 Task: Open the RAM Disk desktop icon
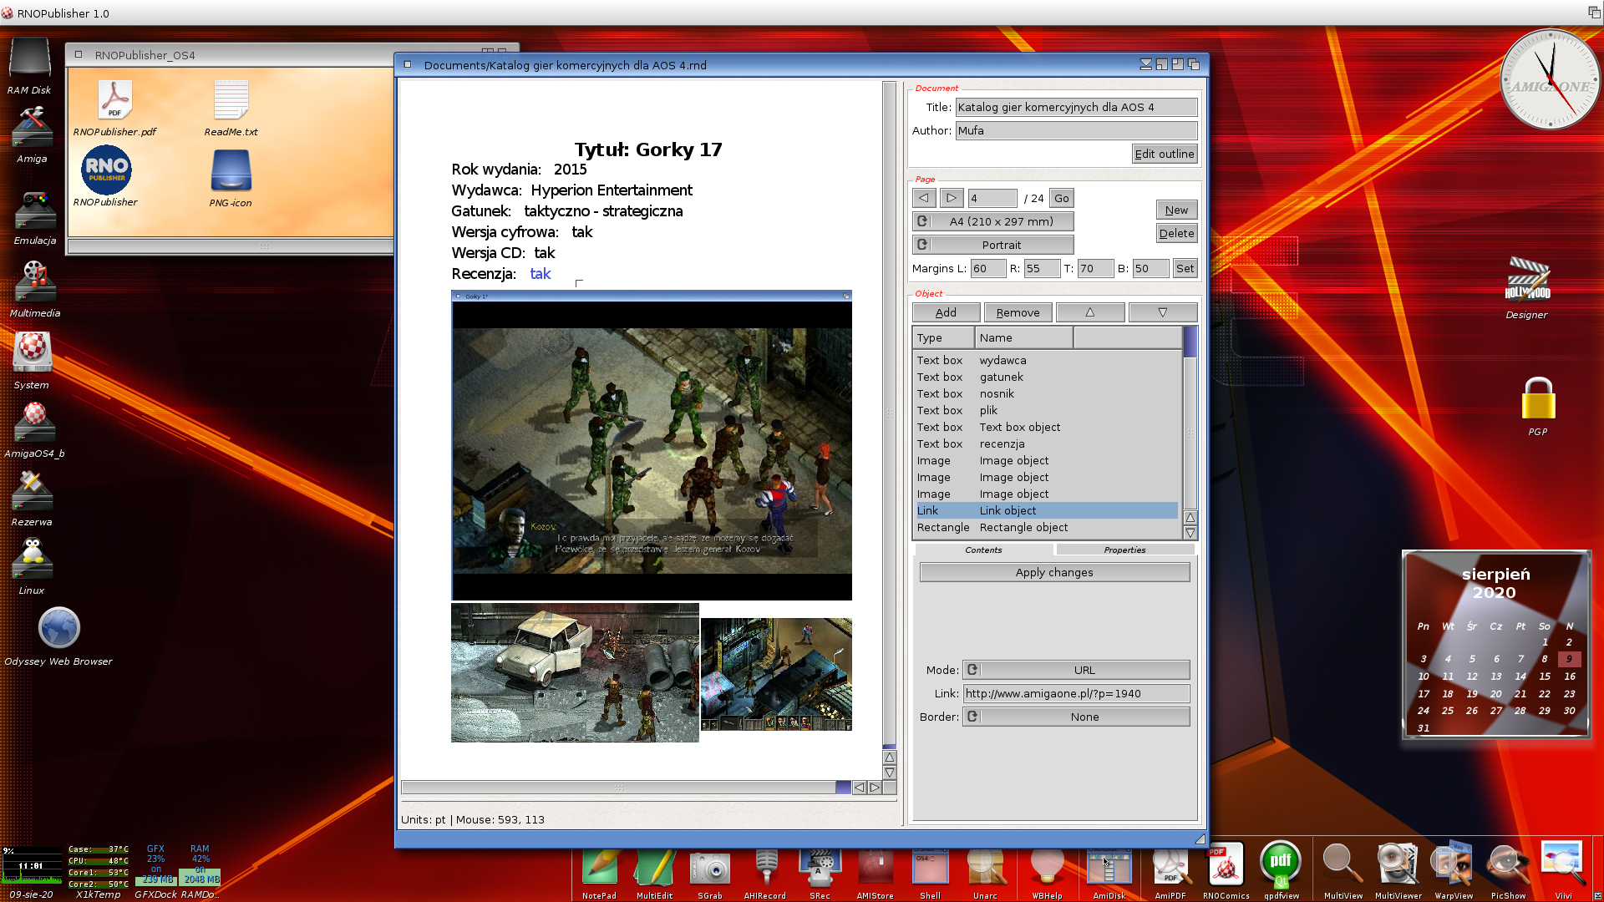30,58
